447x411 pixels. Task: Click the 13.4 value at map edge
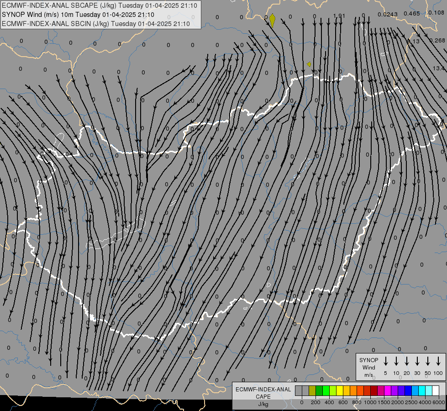439,68
